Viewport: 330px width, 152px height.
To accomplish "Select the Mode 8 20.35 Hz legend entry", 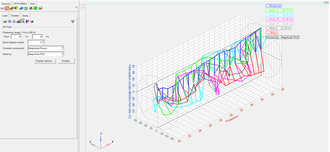I will [x=279, y=28].
